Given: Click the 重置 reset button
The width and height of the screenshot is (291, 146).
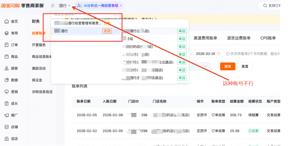Looking at the screenshot, I should point(245,66).
